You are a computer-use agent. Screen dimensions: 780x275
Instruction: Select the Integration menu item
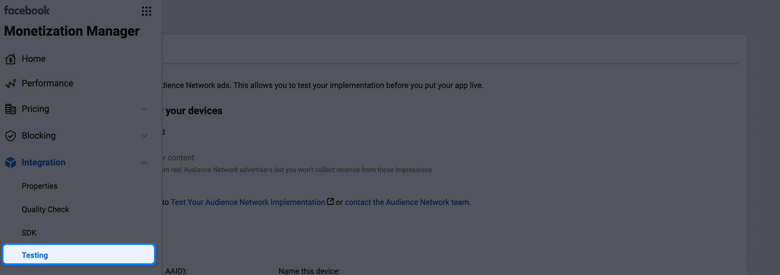coord(43,163)
